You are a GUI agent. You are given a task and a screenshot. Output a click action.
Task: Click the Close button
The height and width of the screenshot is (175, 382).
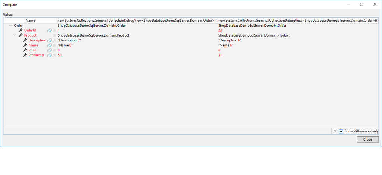click(367, 140)
